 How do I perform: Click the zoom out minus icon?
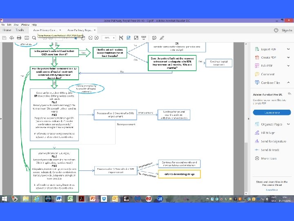[x=90, y=38]
